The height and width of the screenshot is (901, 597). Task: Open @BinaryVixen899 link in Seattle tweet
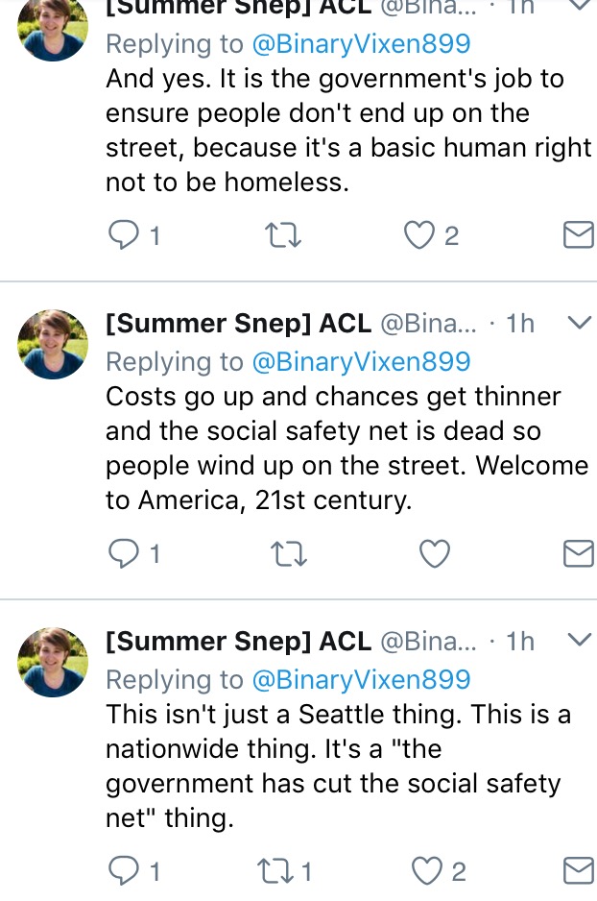[x=361, y=680]
